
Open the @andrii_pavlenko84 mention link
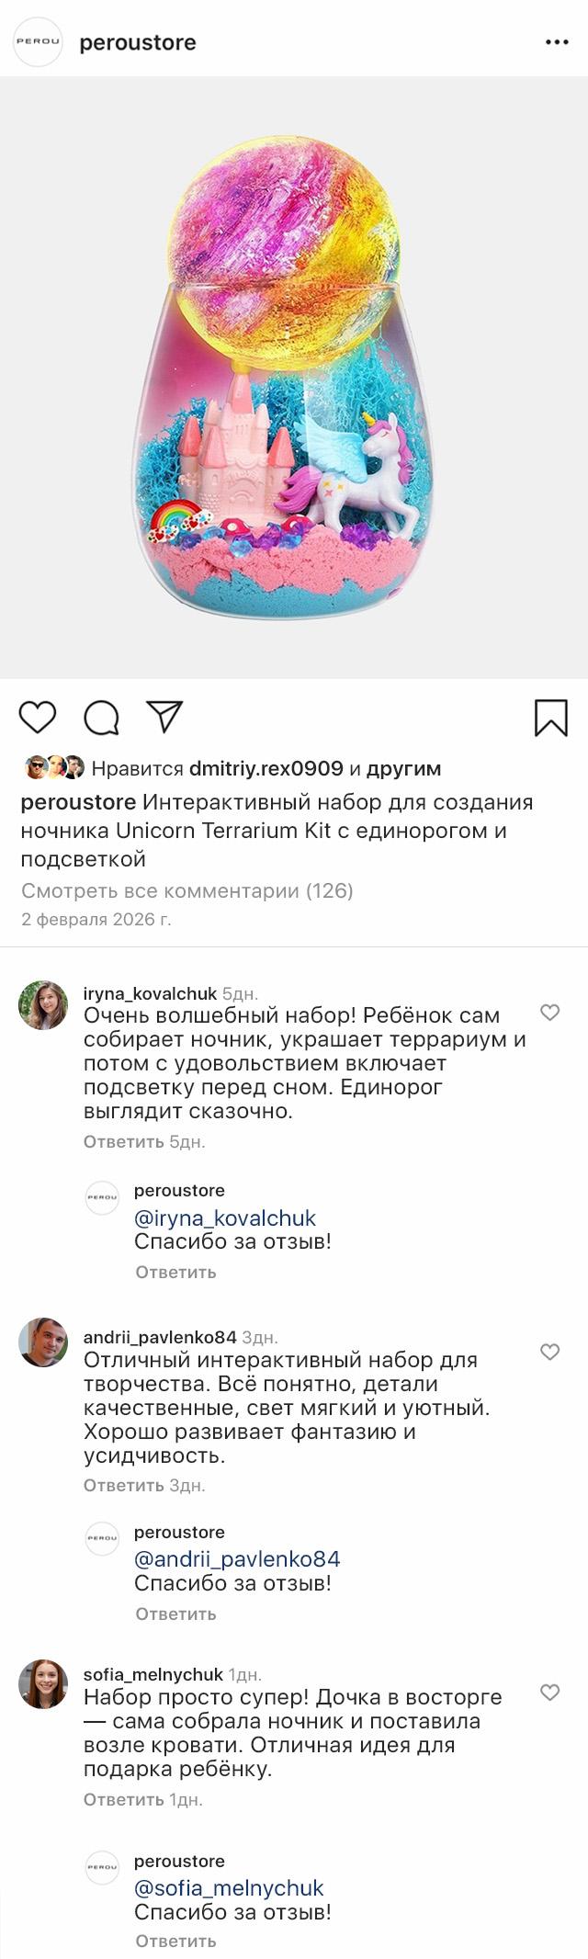pyautogui.click(x=237, y=1559)
